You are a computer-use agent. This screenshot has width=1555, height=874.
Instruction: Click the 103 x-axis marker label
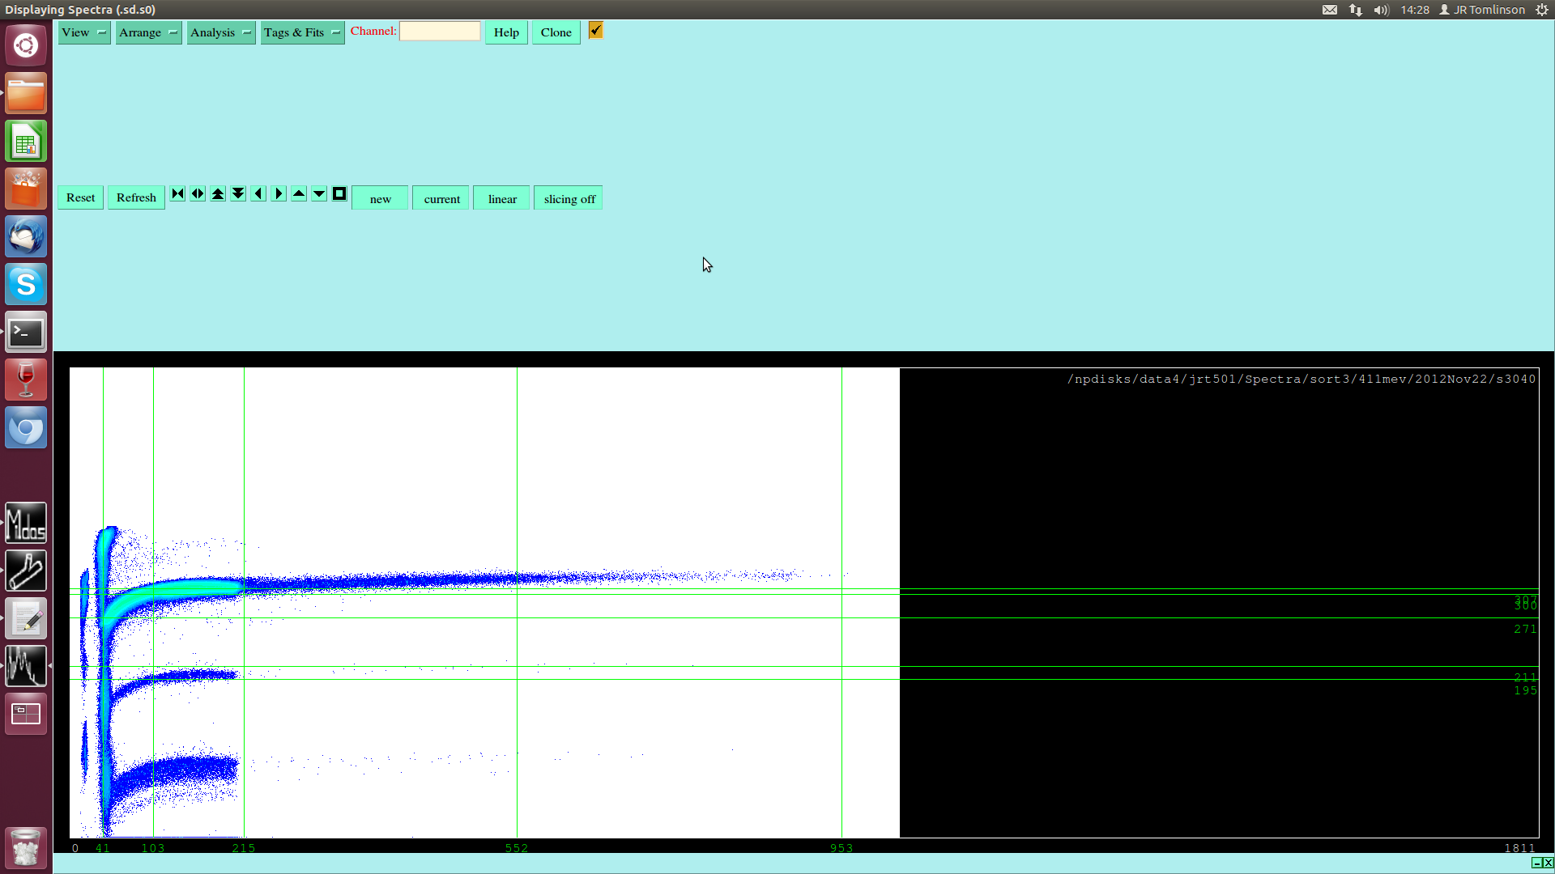153,848
